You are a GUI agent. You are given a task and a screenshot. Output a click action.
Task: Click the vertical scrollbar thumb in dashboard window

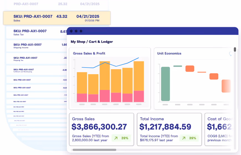(235, 50)
